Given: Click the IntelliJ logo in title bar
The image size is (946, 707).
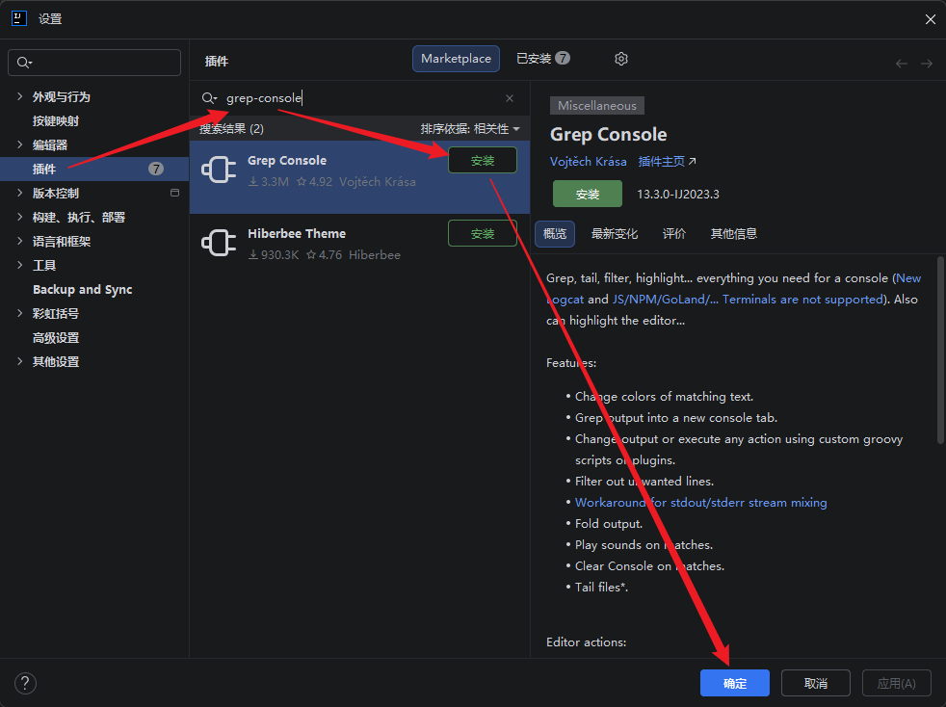Looking at the screenshot, I should pos(18,18).
